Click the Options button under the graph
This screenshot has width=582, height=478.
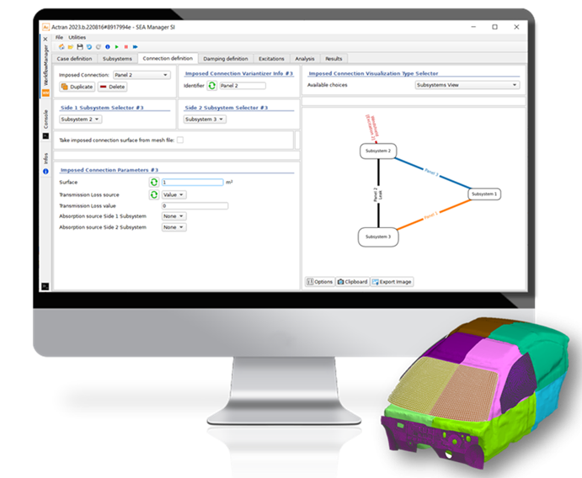click(x=319, y=282)
